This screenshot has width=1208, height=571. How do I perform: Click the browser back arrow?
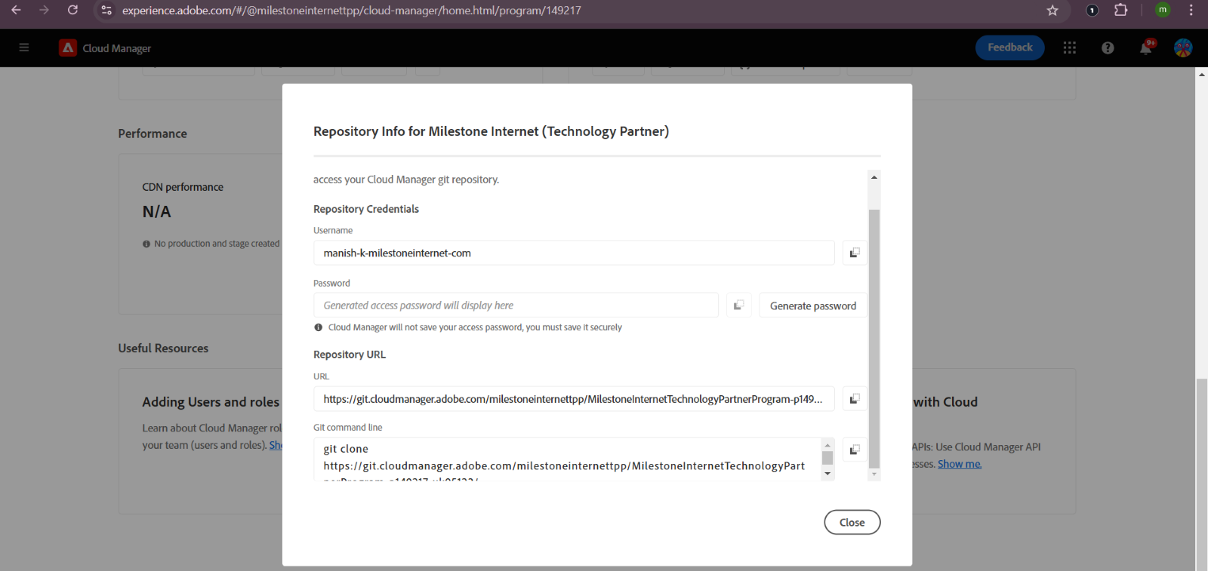tap(16, 11)
